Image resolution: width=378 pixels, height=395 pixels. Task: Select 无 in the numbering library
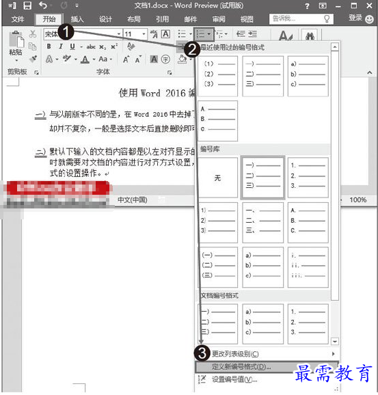pyautogui.click(x=218, y=178)
